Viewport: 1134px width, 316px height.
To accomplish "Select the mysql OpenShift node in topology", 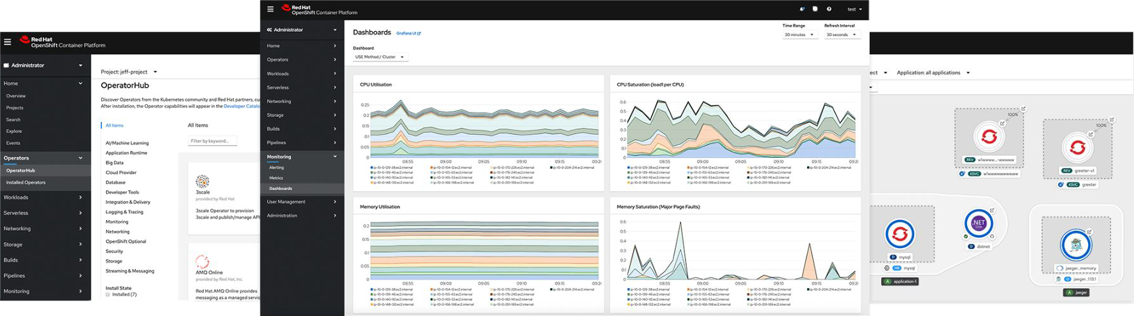I will 900,234.
